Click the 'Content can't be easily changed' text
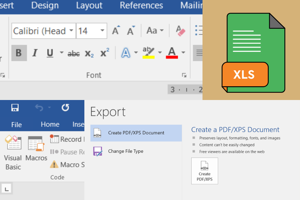Screen dimensions: 300x200 pos(227,145)
